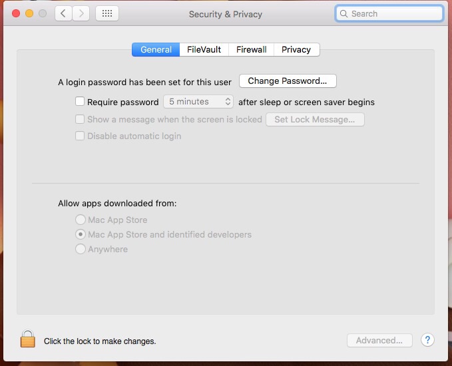Click 'Click the lock to make changes.' text
The width and height of the screenshot is (452, 366).
coord(100,341)
